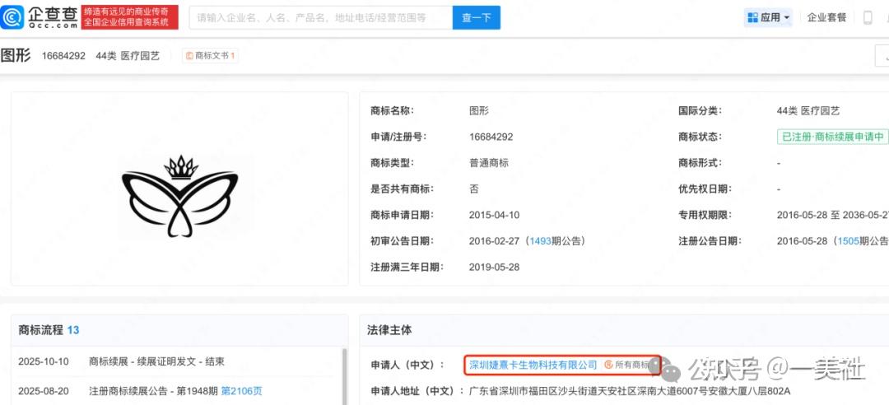
Task: Open the 企业套餐 menu item
Action: tap(826, 17)
